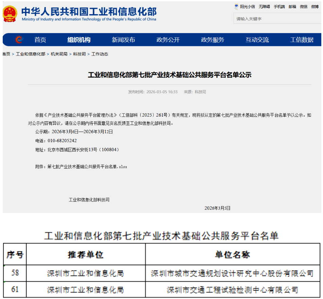Go to 工业和信息化部 in the breadcrumb
Screen dimensions: 323x299
pyautogui.click(x=31, y=54)
